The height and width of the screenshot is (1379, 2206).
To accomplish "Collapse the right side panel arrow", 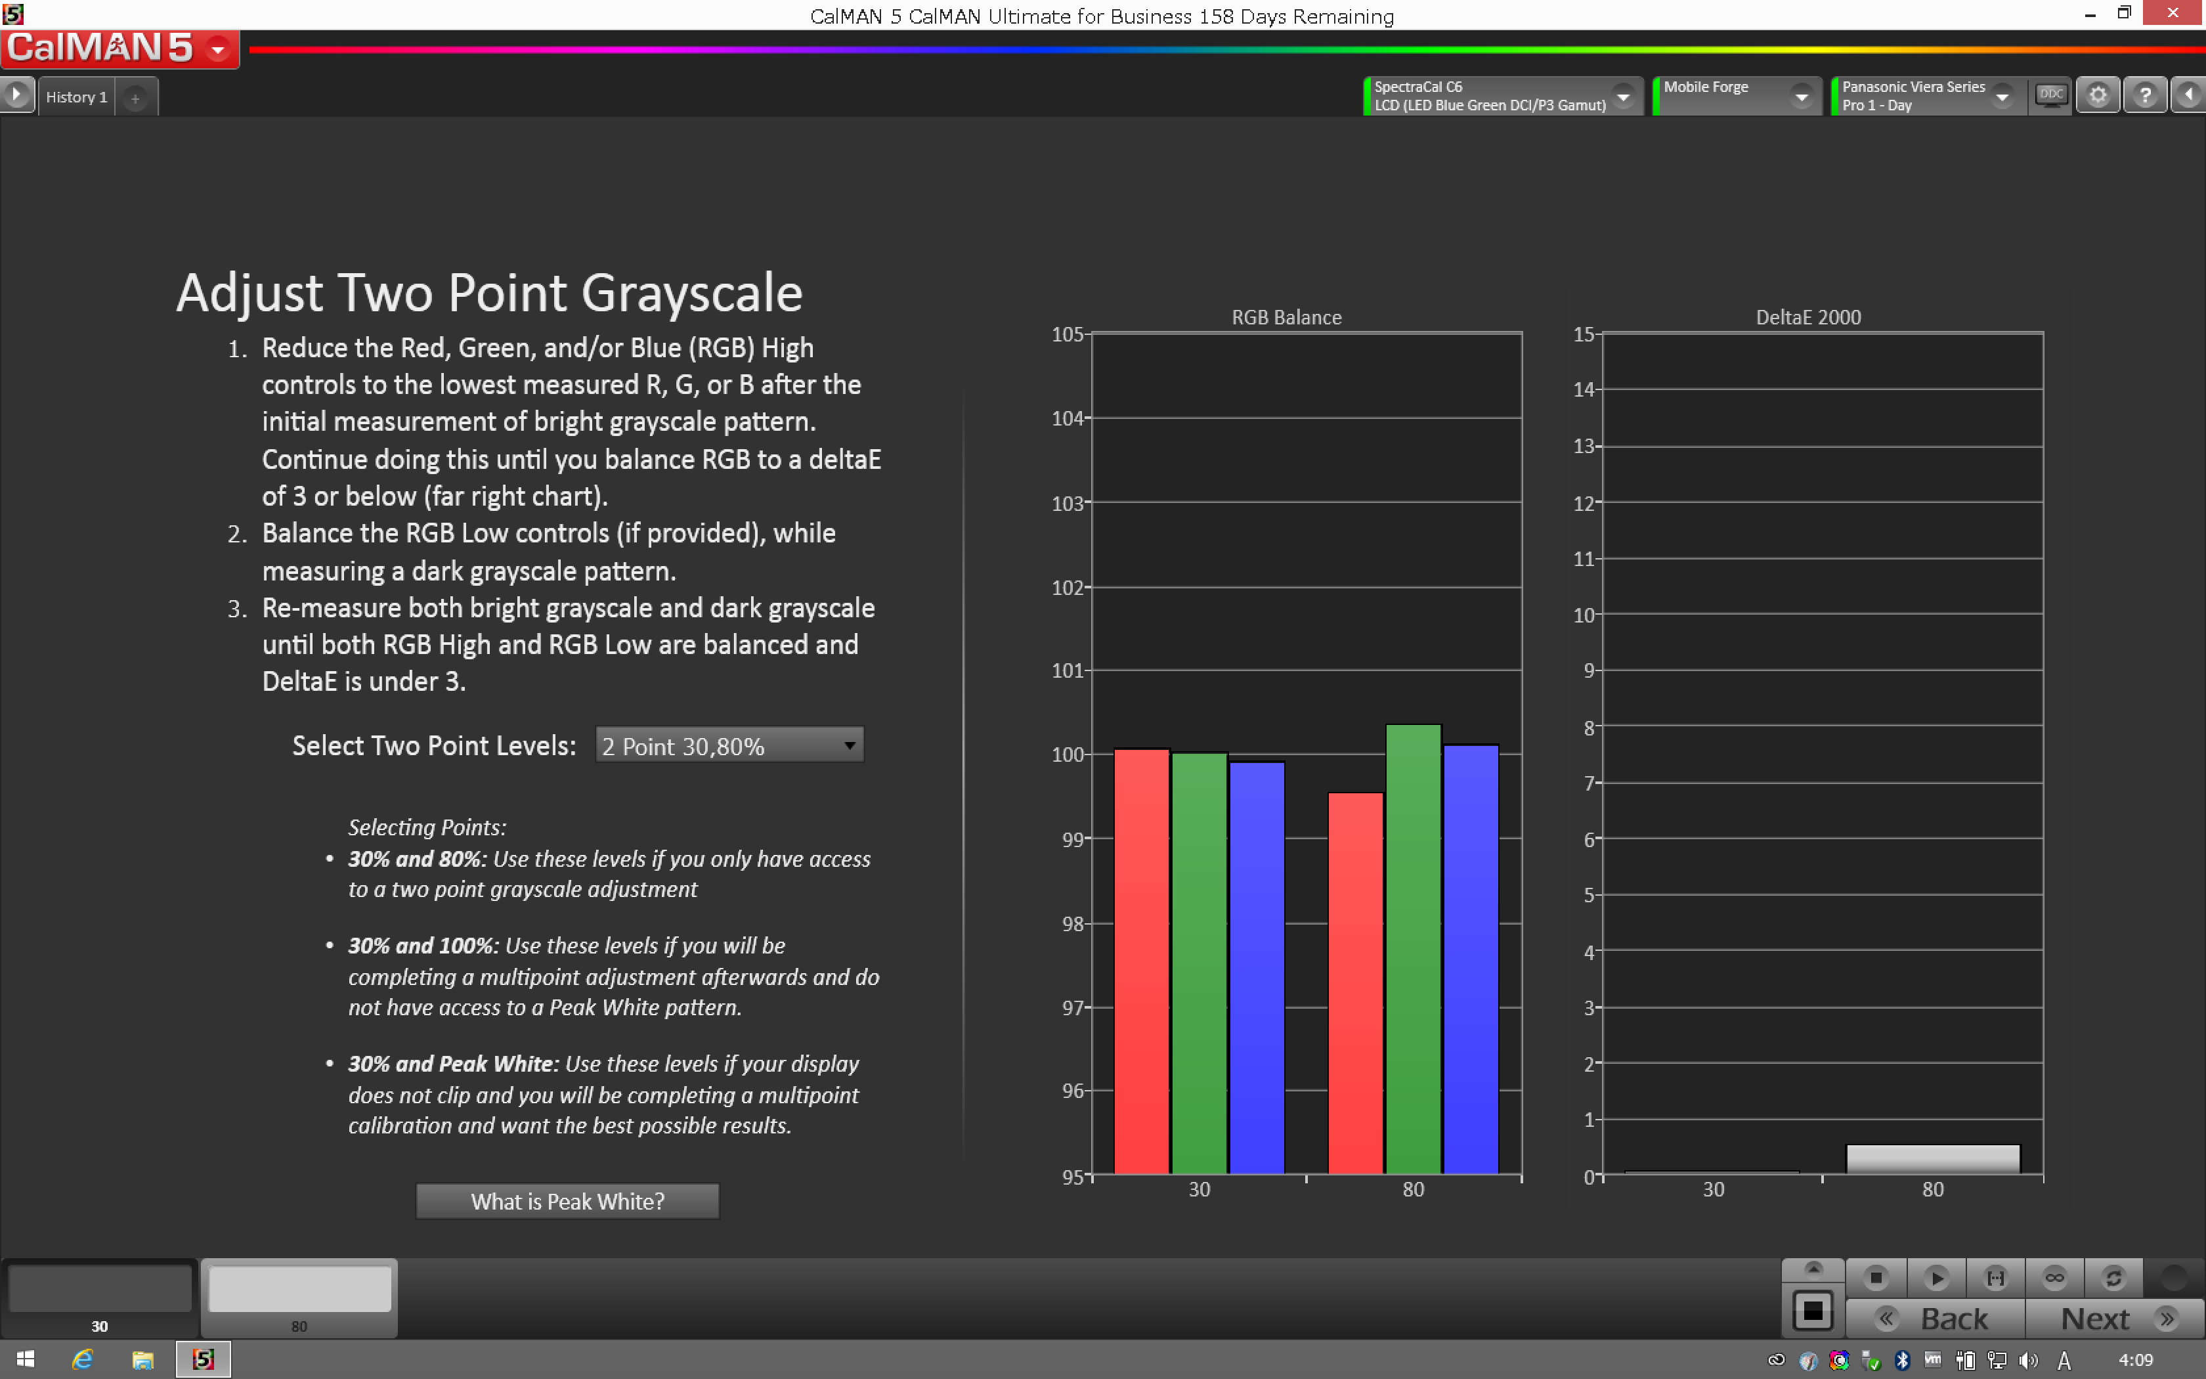I will pyautogui.click(x=2189, y=95).
